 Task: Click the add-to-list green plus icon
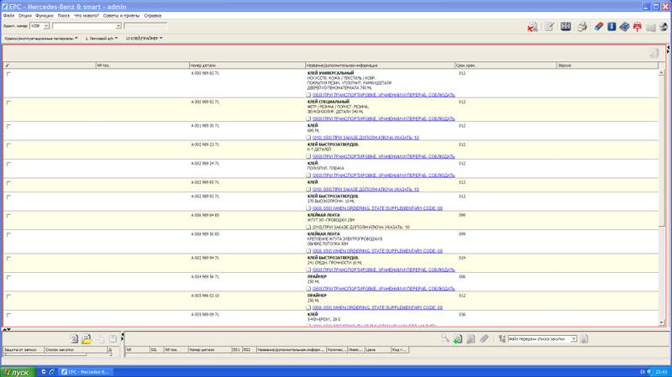(x=458, y=339)
